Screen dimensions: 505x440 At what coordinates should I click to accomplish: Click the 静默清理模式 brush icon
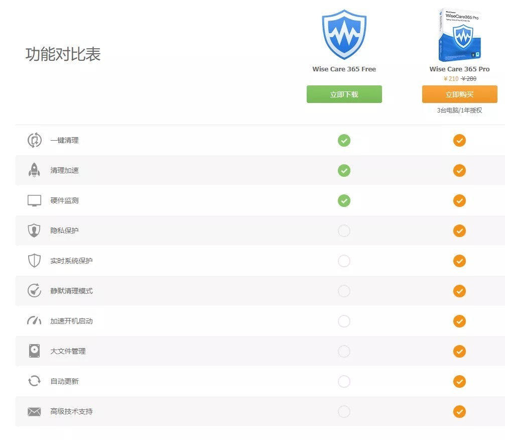click(34, 291)
